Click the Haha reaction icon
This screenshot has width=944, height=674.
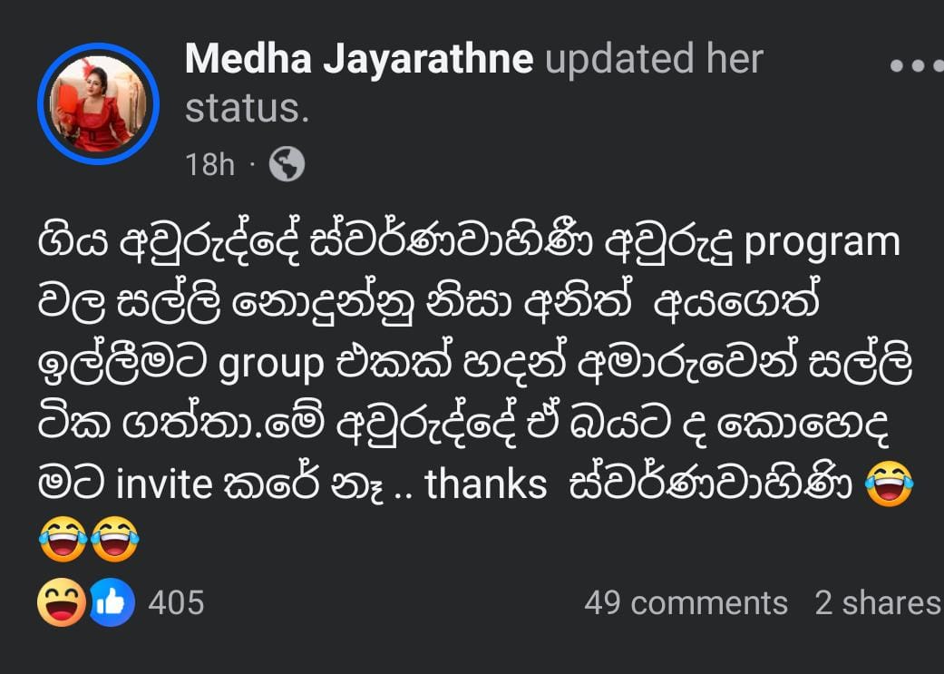point(61,602)
